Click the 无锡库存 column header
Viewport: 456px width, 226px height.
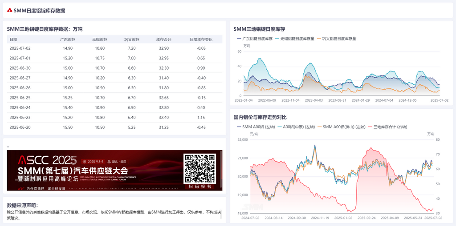(x=100, y=40)
